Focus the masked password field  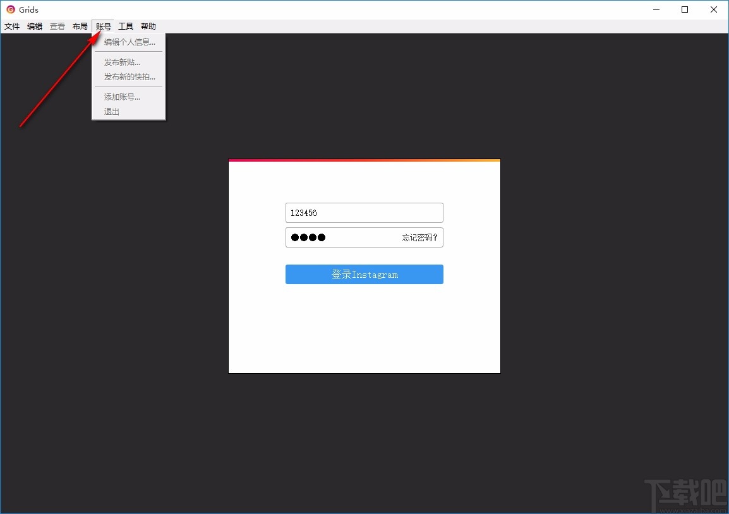tap(364, 237)
